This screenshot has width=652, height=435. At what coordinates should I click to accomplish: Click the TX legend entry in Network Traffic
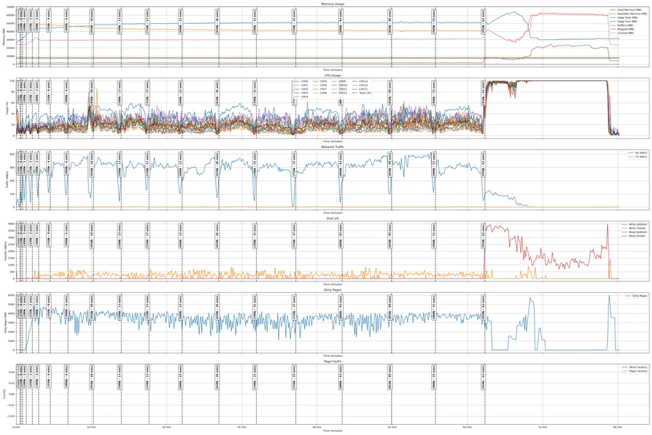pos(638,156)
